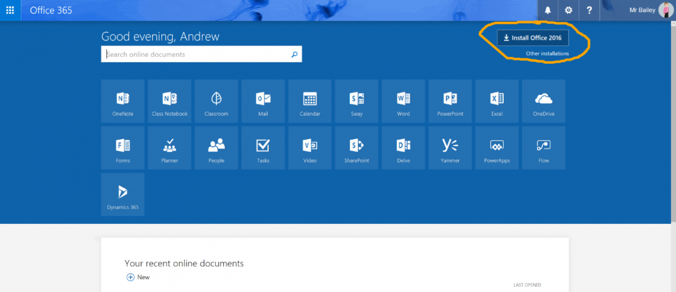Open the PowerApps tile
The width and height of the screenshot is (676, 292).
497,148
